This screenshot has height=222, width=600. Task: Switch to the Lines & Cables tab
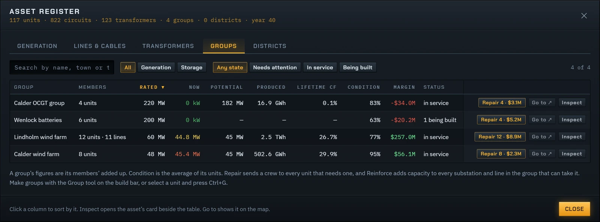coord(100,46)
